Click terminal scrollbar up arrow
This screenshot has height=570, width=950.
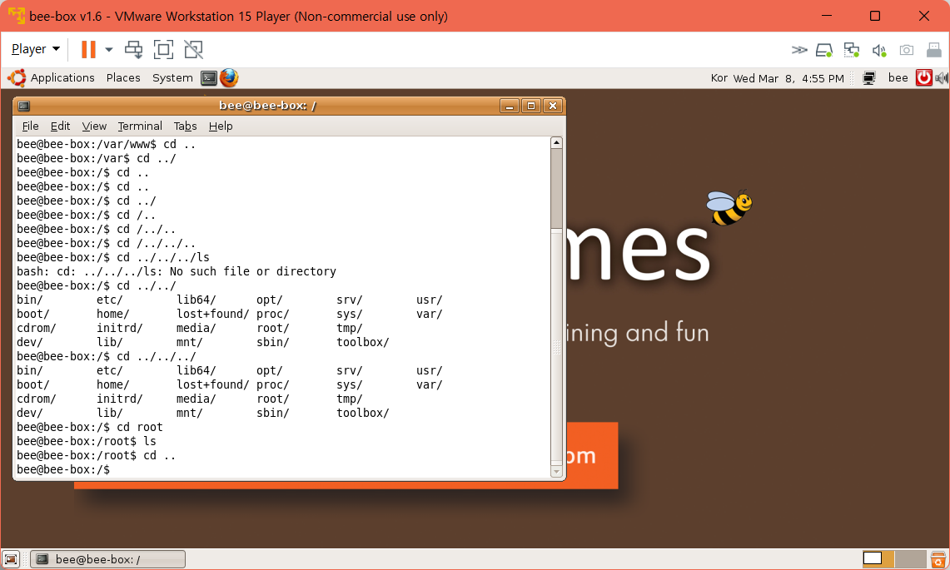click(x=556, y=143)
